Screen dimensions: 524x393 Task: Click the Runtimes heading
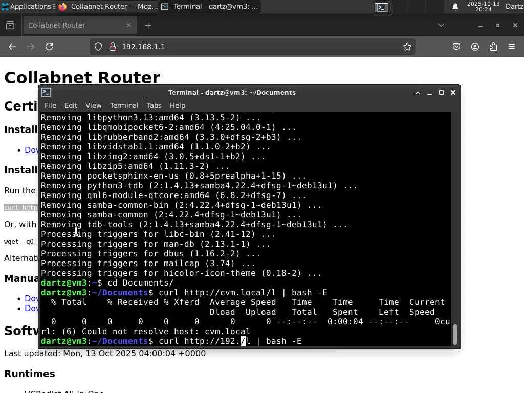(29, 374)
